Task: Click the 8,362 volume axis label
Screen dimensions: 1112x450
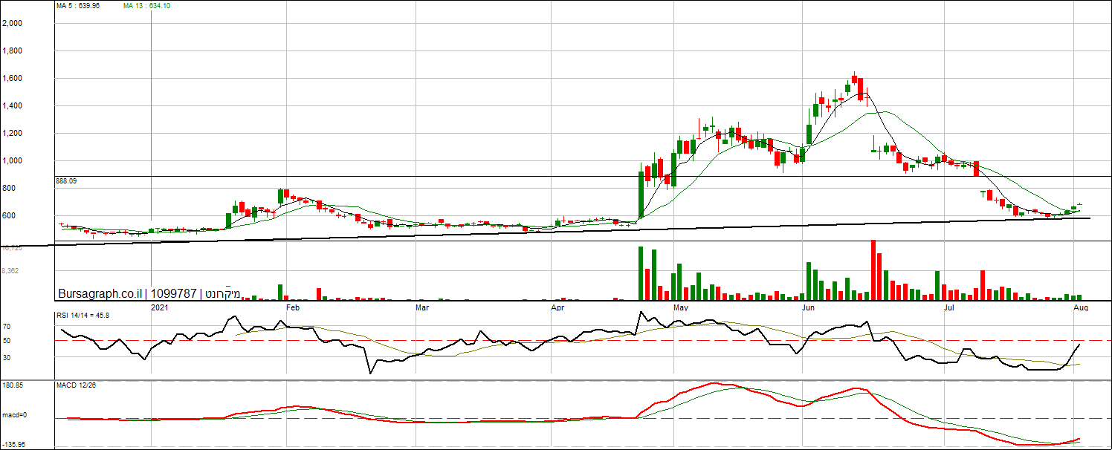Action: click(x=10, y=271)
